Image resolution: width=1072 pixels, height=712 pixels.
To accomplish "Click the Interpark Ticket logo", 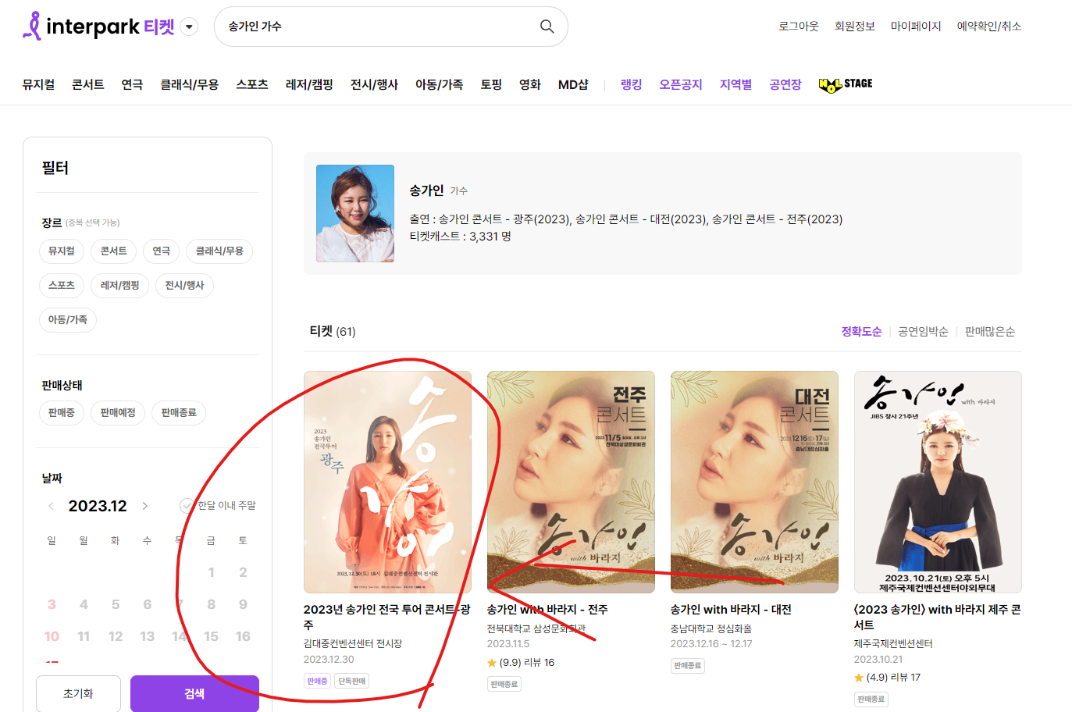I will pos(98,27).
